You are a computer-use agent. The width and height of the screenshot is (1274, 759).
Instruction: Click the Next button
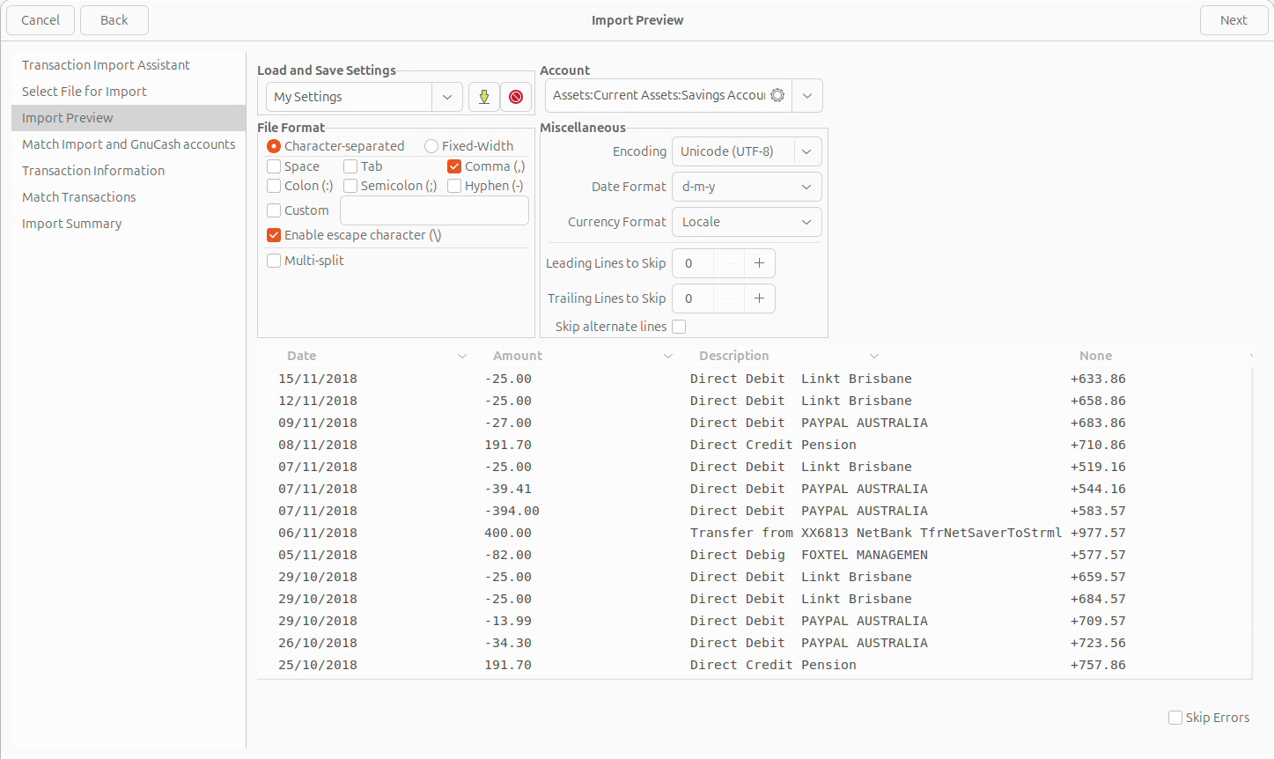pyautogui.click(x=1233, y=20)
